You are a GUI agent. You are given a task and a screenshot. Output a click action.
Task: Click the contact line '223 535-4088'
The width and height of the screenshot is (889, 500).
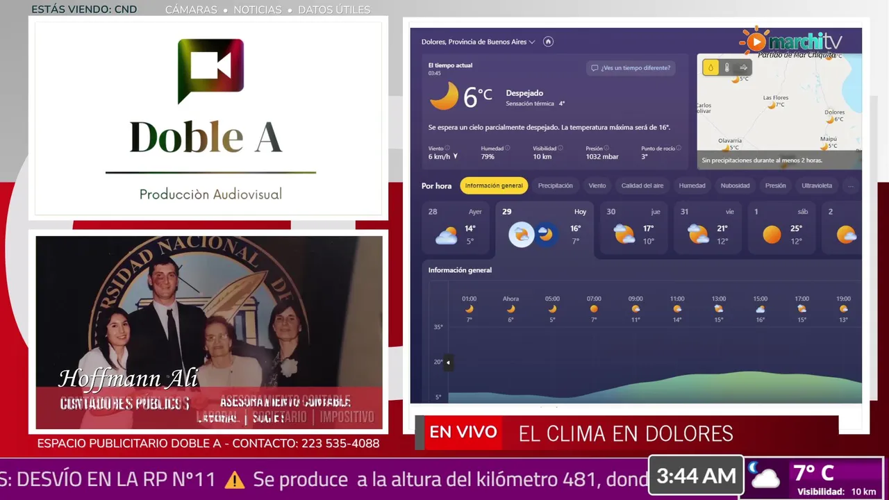coord(340,443)
